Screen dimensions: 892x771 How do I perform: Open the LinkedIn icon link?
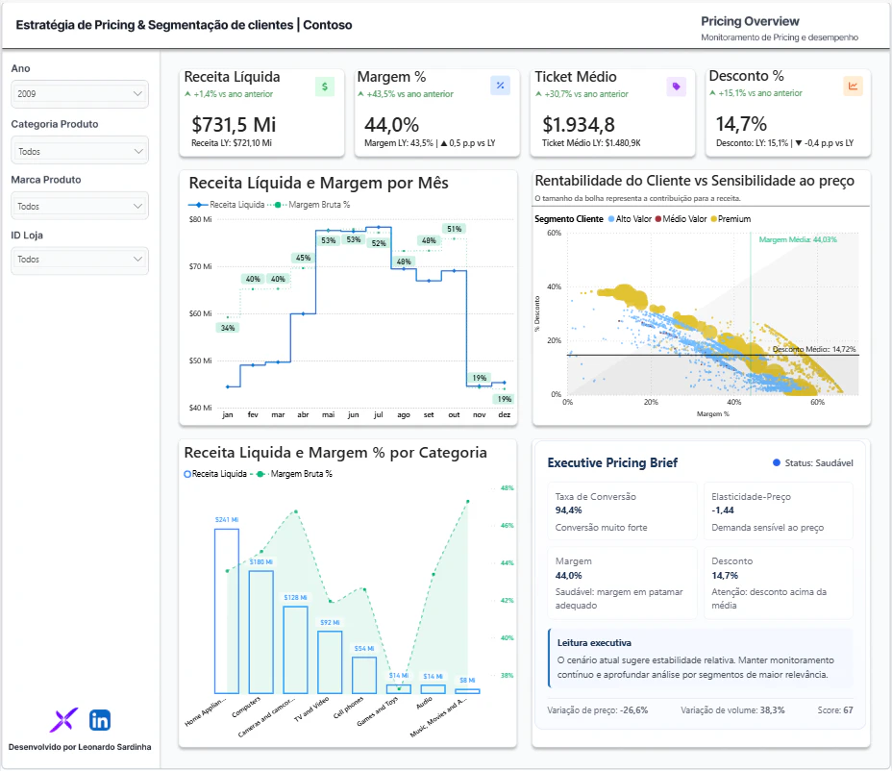[100, 720]
